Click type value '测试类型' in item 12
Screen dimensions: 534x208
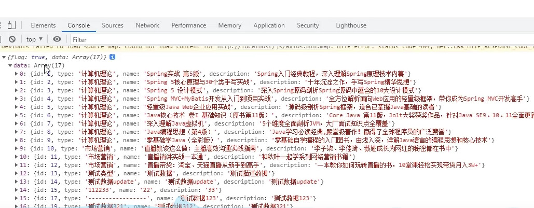pyautogui.click(x=100, y=173)
